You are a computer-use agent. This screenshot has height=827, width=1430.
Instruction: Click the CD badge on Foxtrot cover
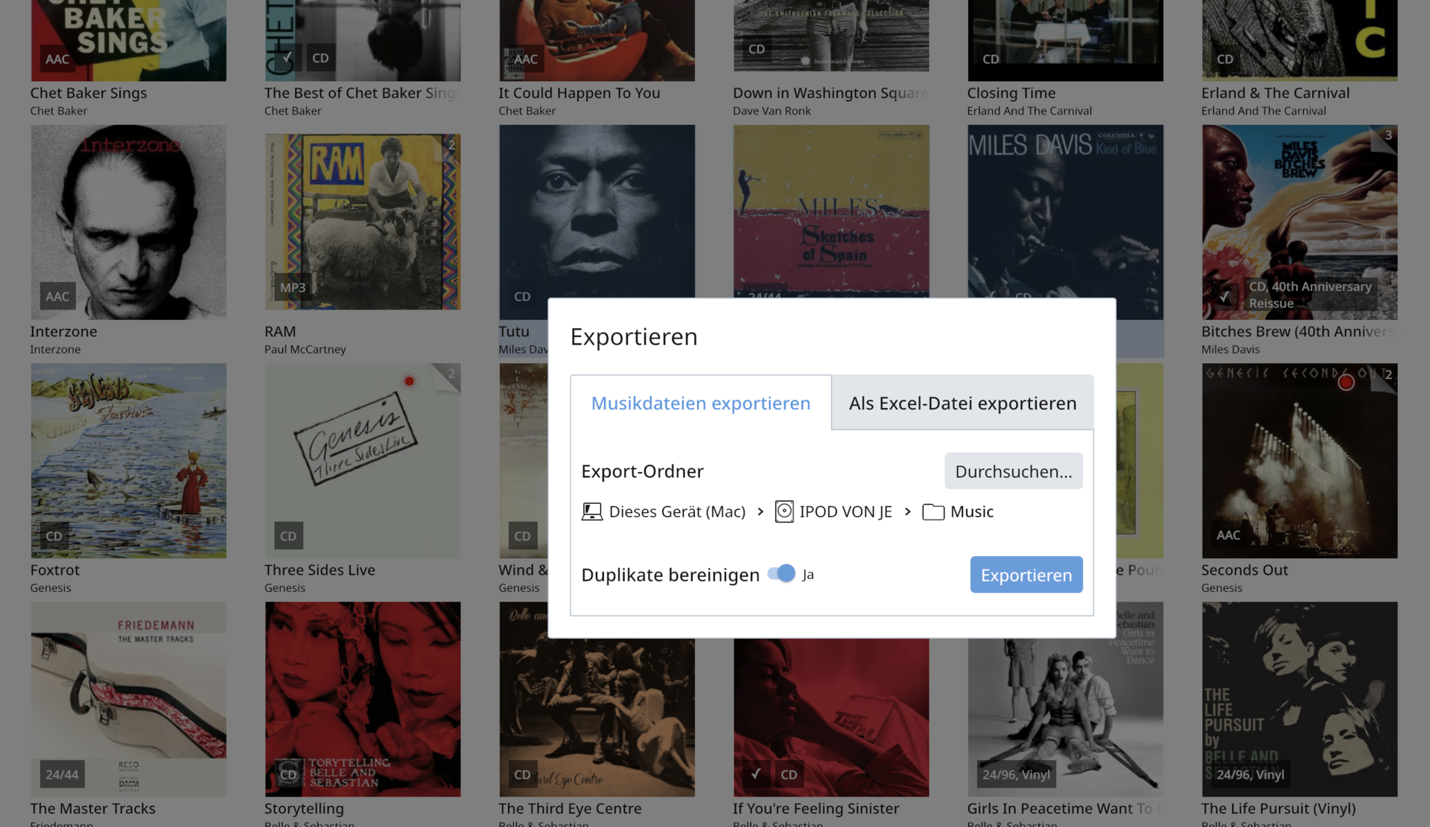coord(54,536)
